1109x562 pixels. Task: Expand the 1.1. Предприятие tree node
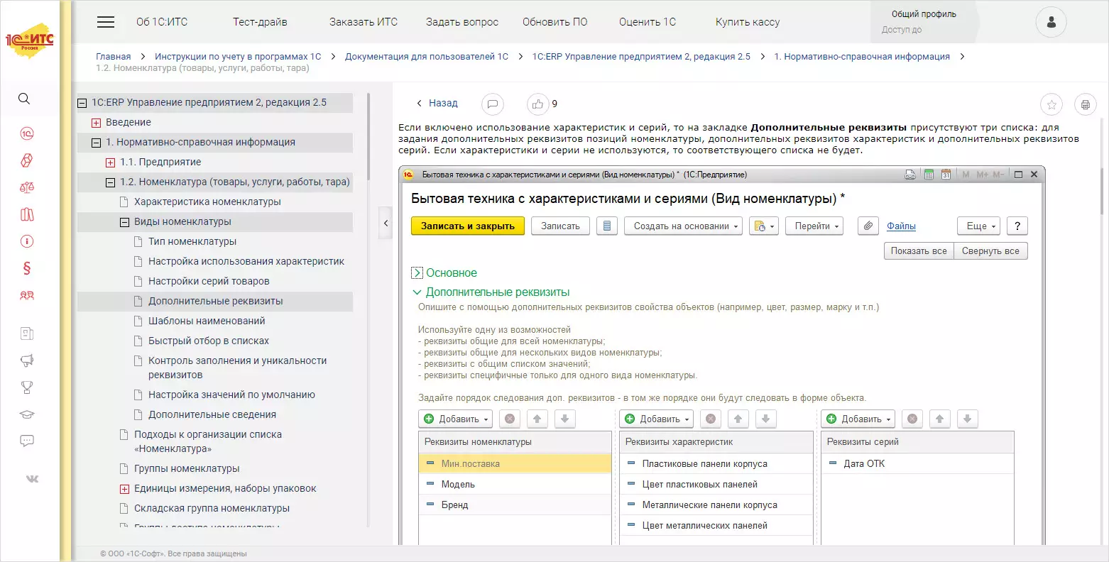(x=110, y=162)
